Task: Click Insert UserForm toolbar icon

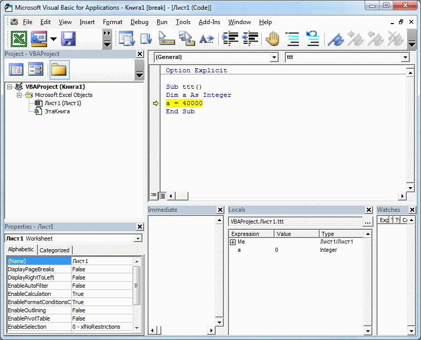Action: click(39, 38)
